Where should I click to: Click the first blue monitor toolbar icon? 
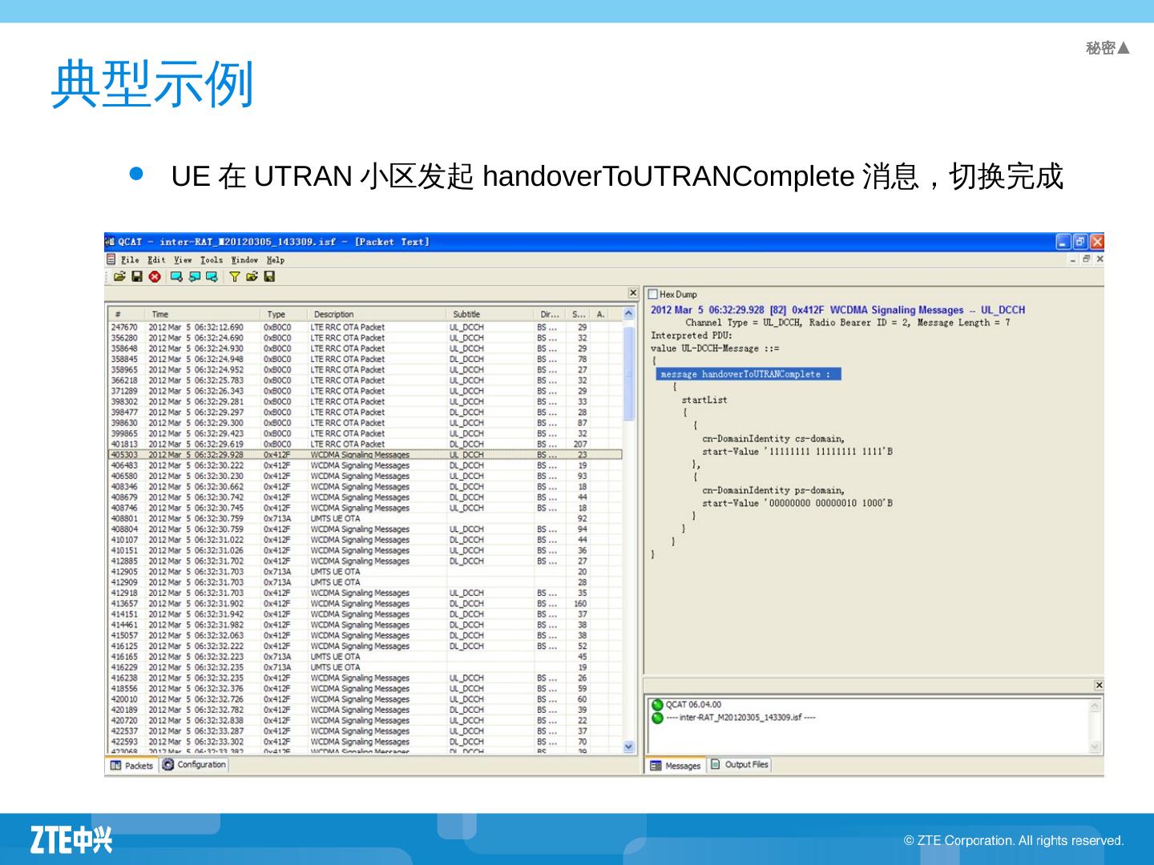tap(176, 276)
